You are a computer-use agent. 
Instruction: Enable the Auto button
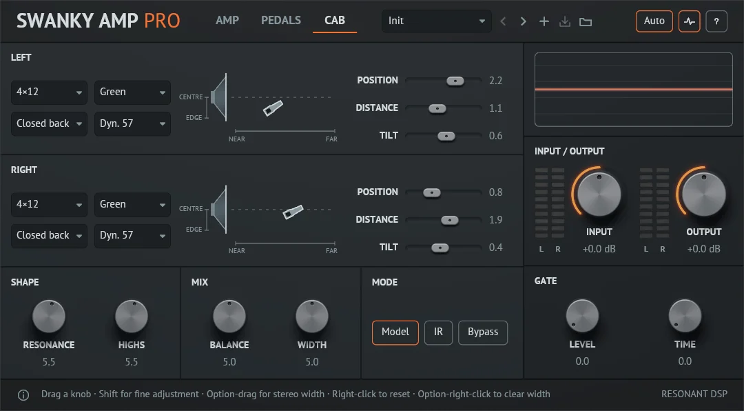point(654,21)
